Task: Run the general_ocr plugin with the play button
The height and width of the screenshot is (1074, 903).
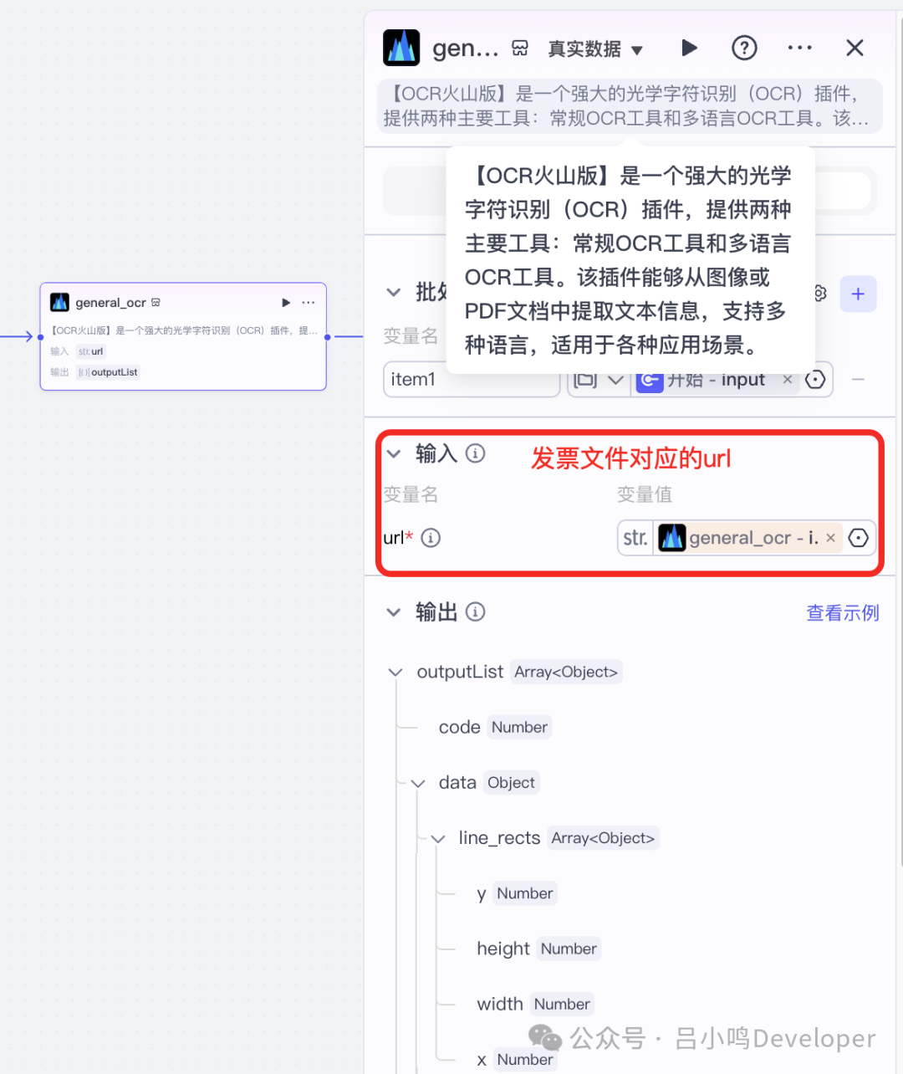Action: (689, 48)
